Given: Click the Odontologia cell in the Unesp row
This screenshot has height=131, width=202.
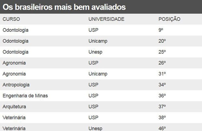Looking at the screenshot, I should (16, 52).
